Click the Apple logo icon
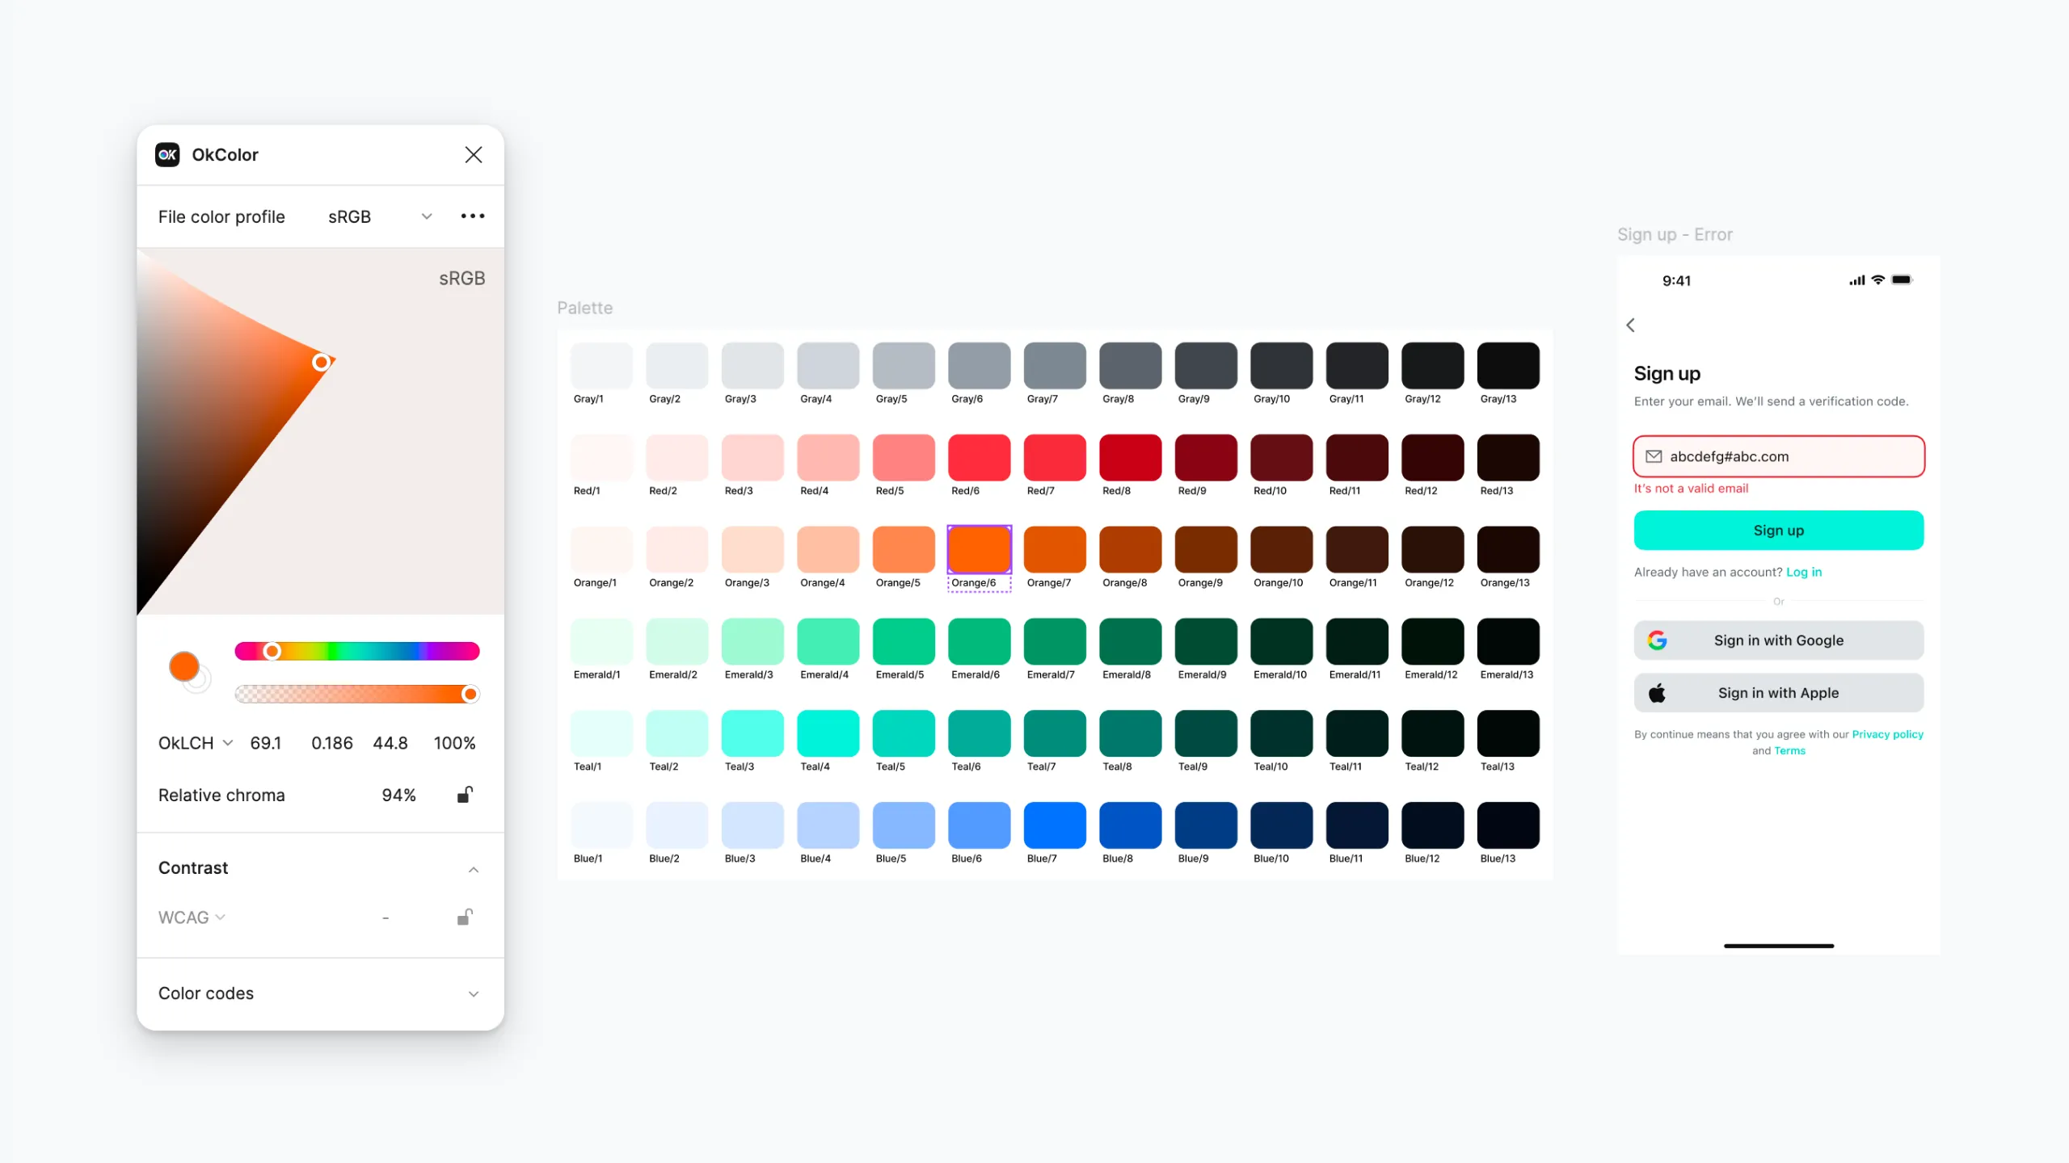Screen dimensions: 2069x1163 pos(1657,693)
